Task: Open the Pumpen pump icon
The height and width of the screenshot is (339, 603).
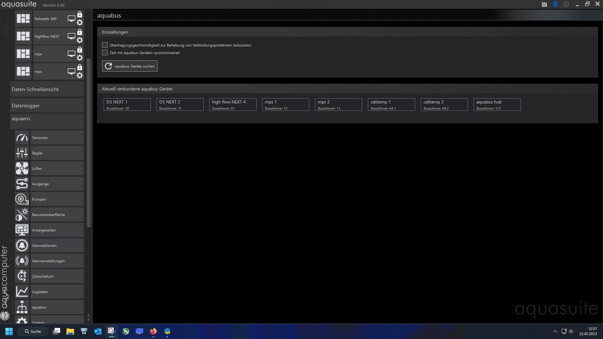Action: click(22, 199)
